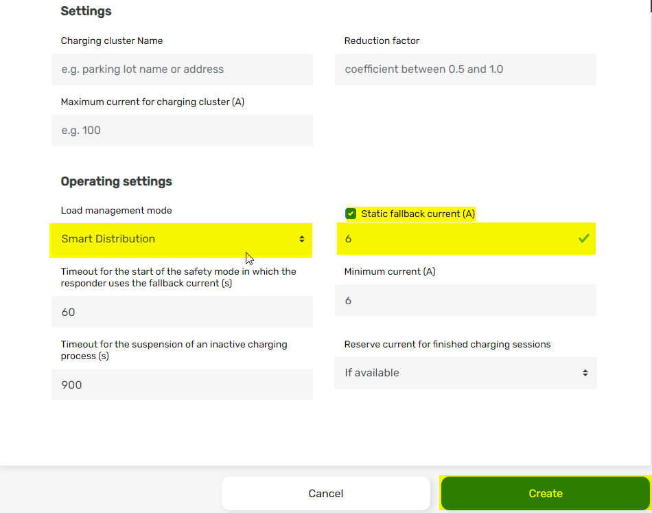652x513 pixels.
Task: Open the Load management mode dropdown
Action: point(181,239)
